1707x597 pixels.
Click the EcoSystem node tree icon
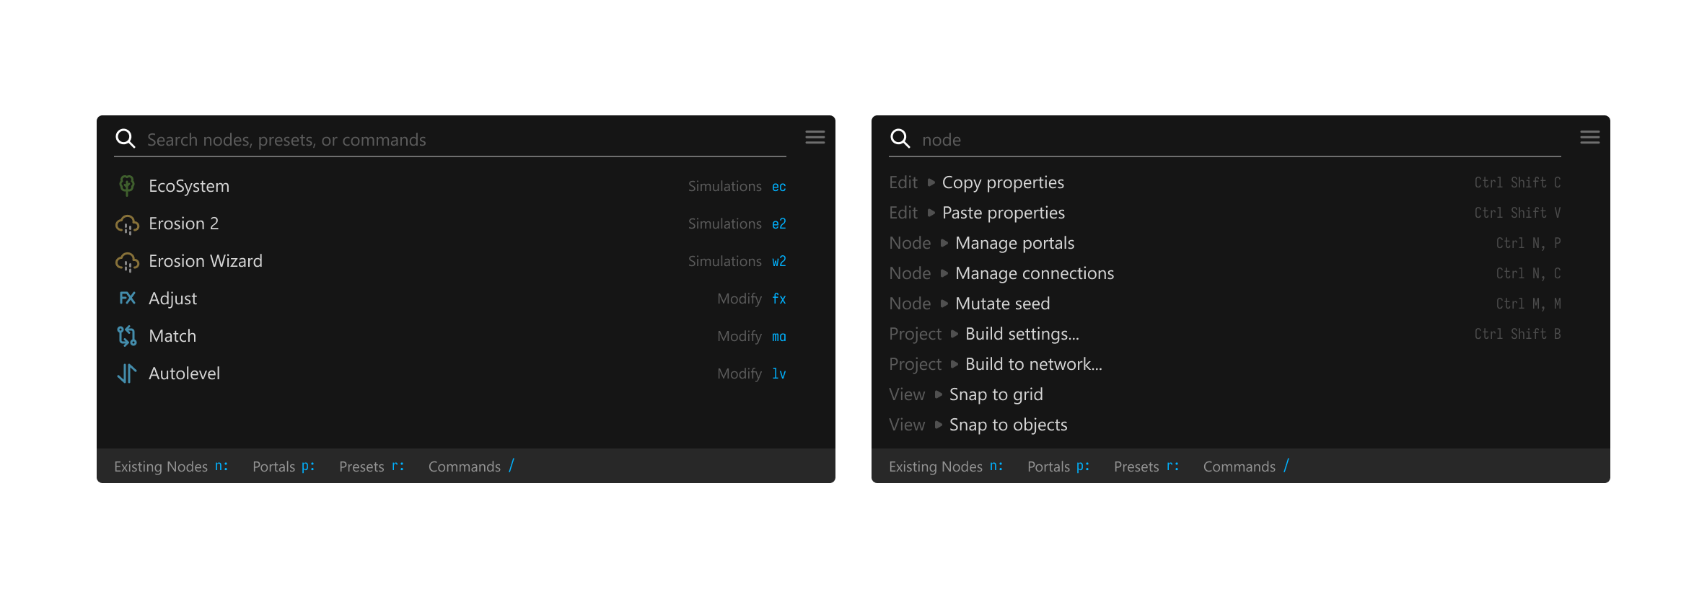click(x=127, y=186)
